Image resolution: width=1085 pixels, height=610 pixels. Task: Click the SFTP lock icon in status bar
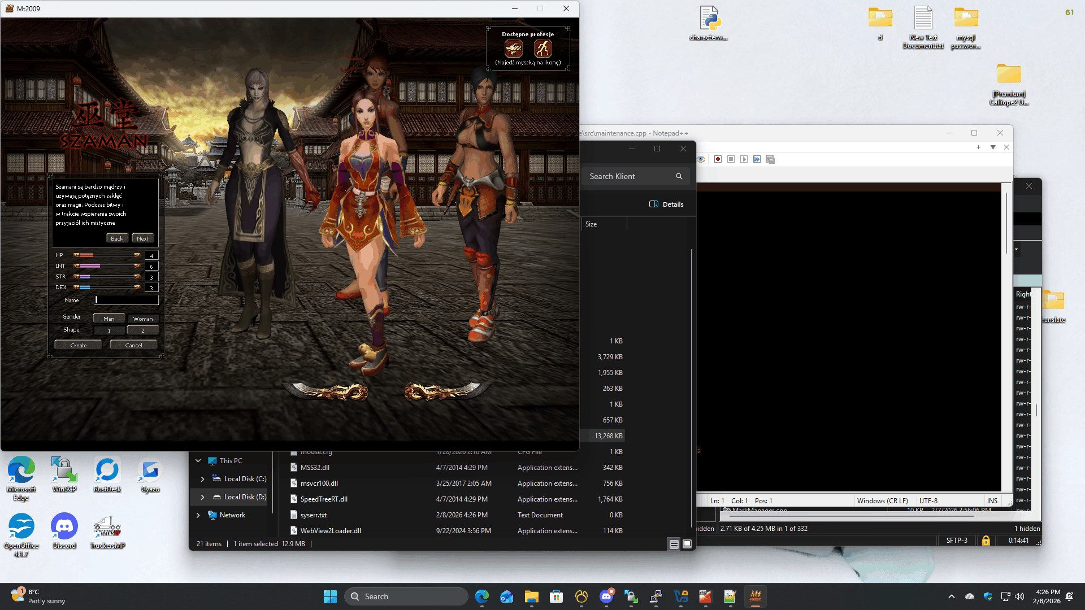(986, 541)
